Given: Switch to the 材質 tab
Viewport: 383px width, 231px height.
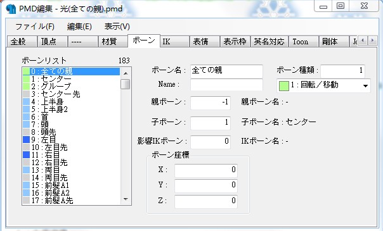Looking at the screenshot, I should [113, 41].
